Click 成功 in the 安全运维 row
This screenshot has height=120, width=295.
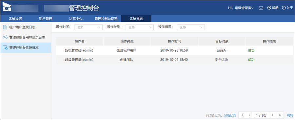[251, 60]
